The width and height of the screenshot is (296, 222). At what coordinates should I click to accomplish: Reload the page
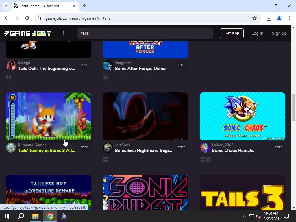pos(27,18)
